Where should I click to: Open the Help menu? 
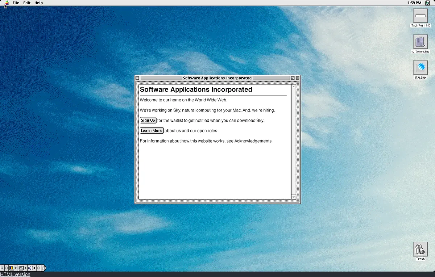tap(38, 3)
